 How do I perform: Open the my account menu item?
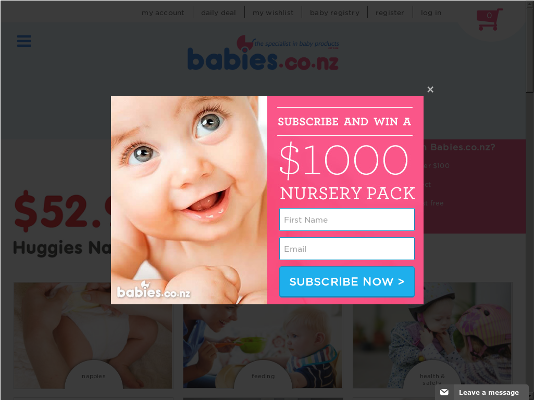(x=163, y=12)
